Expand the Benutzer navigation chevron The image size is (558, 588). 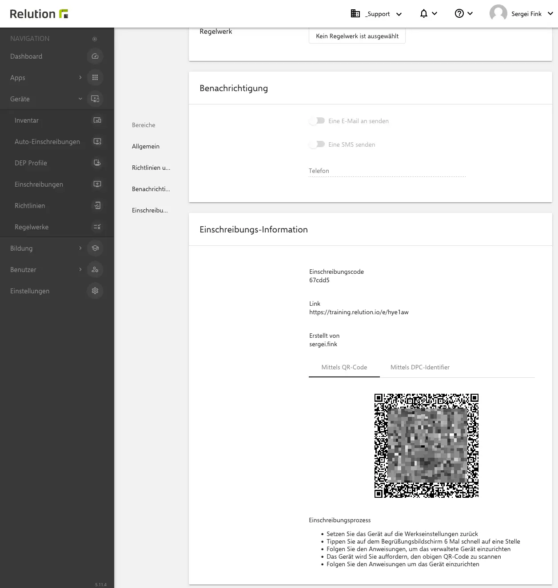tap(80, 270)
